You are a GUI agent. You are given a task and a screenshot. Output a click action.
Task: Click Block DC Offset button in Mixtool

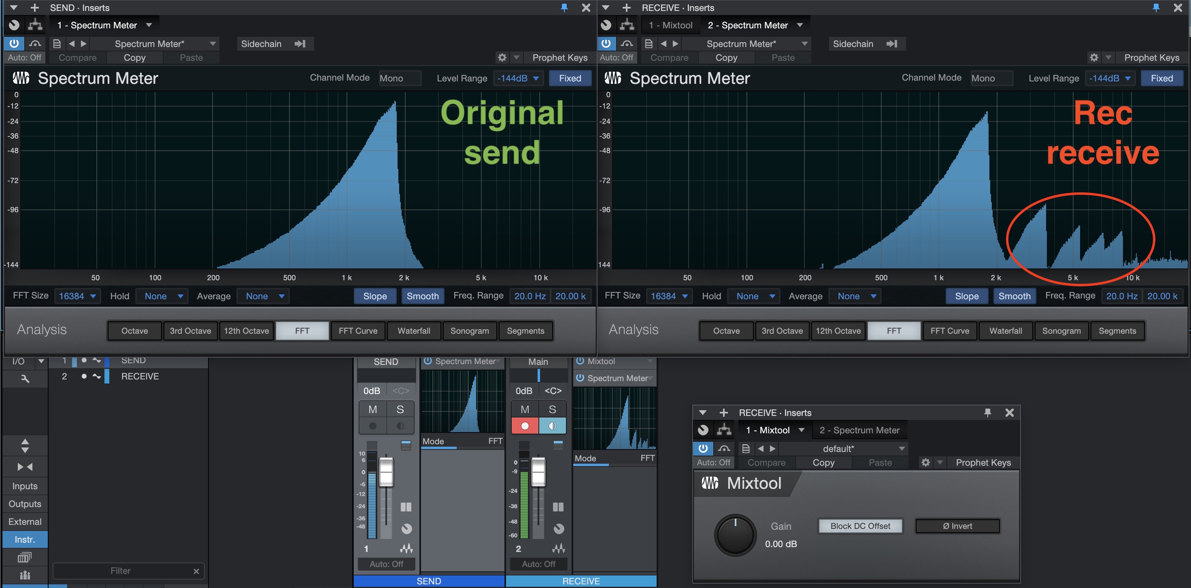point(860,526)
